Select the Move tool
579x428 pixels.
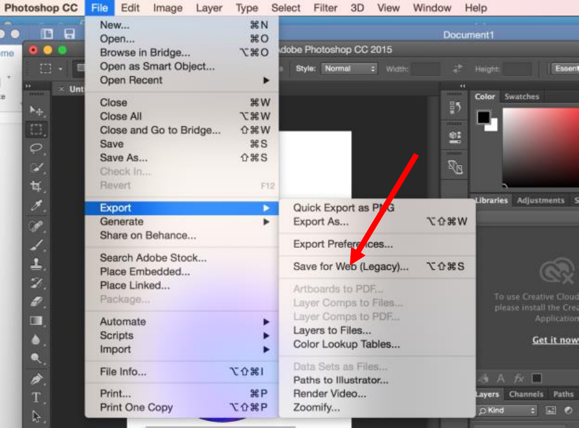click(x=36, y=110)
